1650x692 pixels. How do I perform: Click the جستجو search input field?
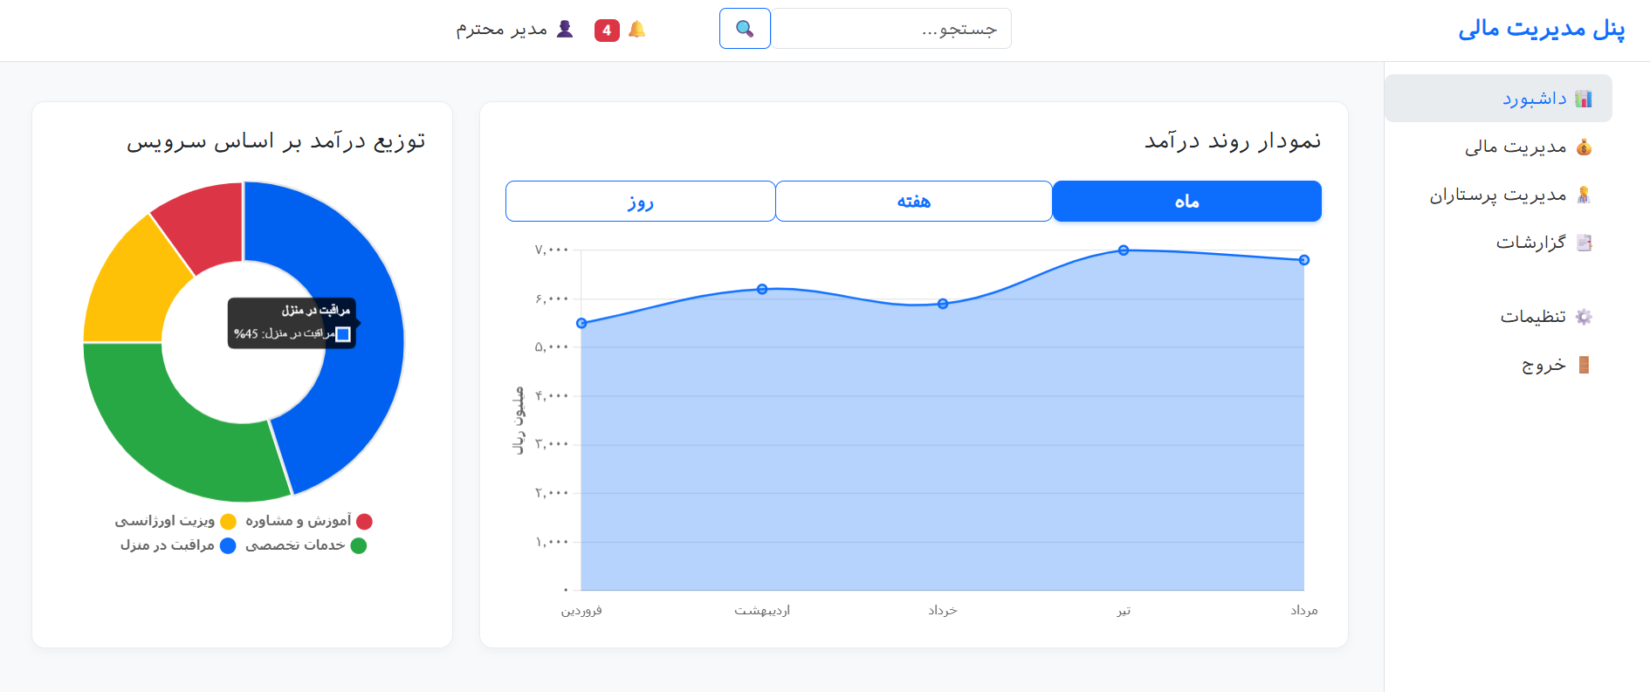(x=890, y=29)
